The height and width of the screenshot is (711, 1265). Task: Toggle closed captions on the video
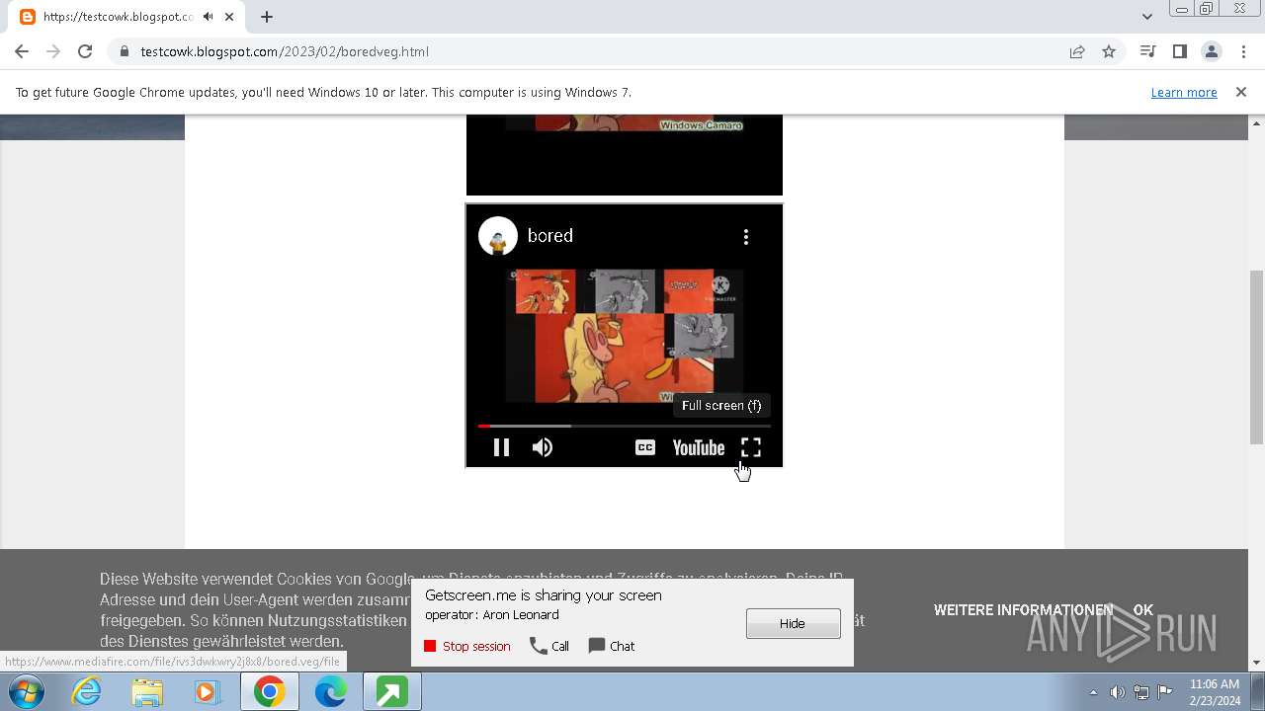click(645, 447)
